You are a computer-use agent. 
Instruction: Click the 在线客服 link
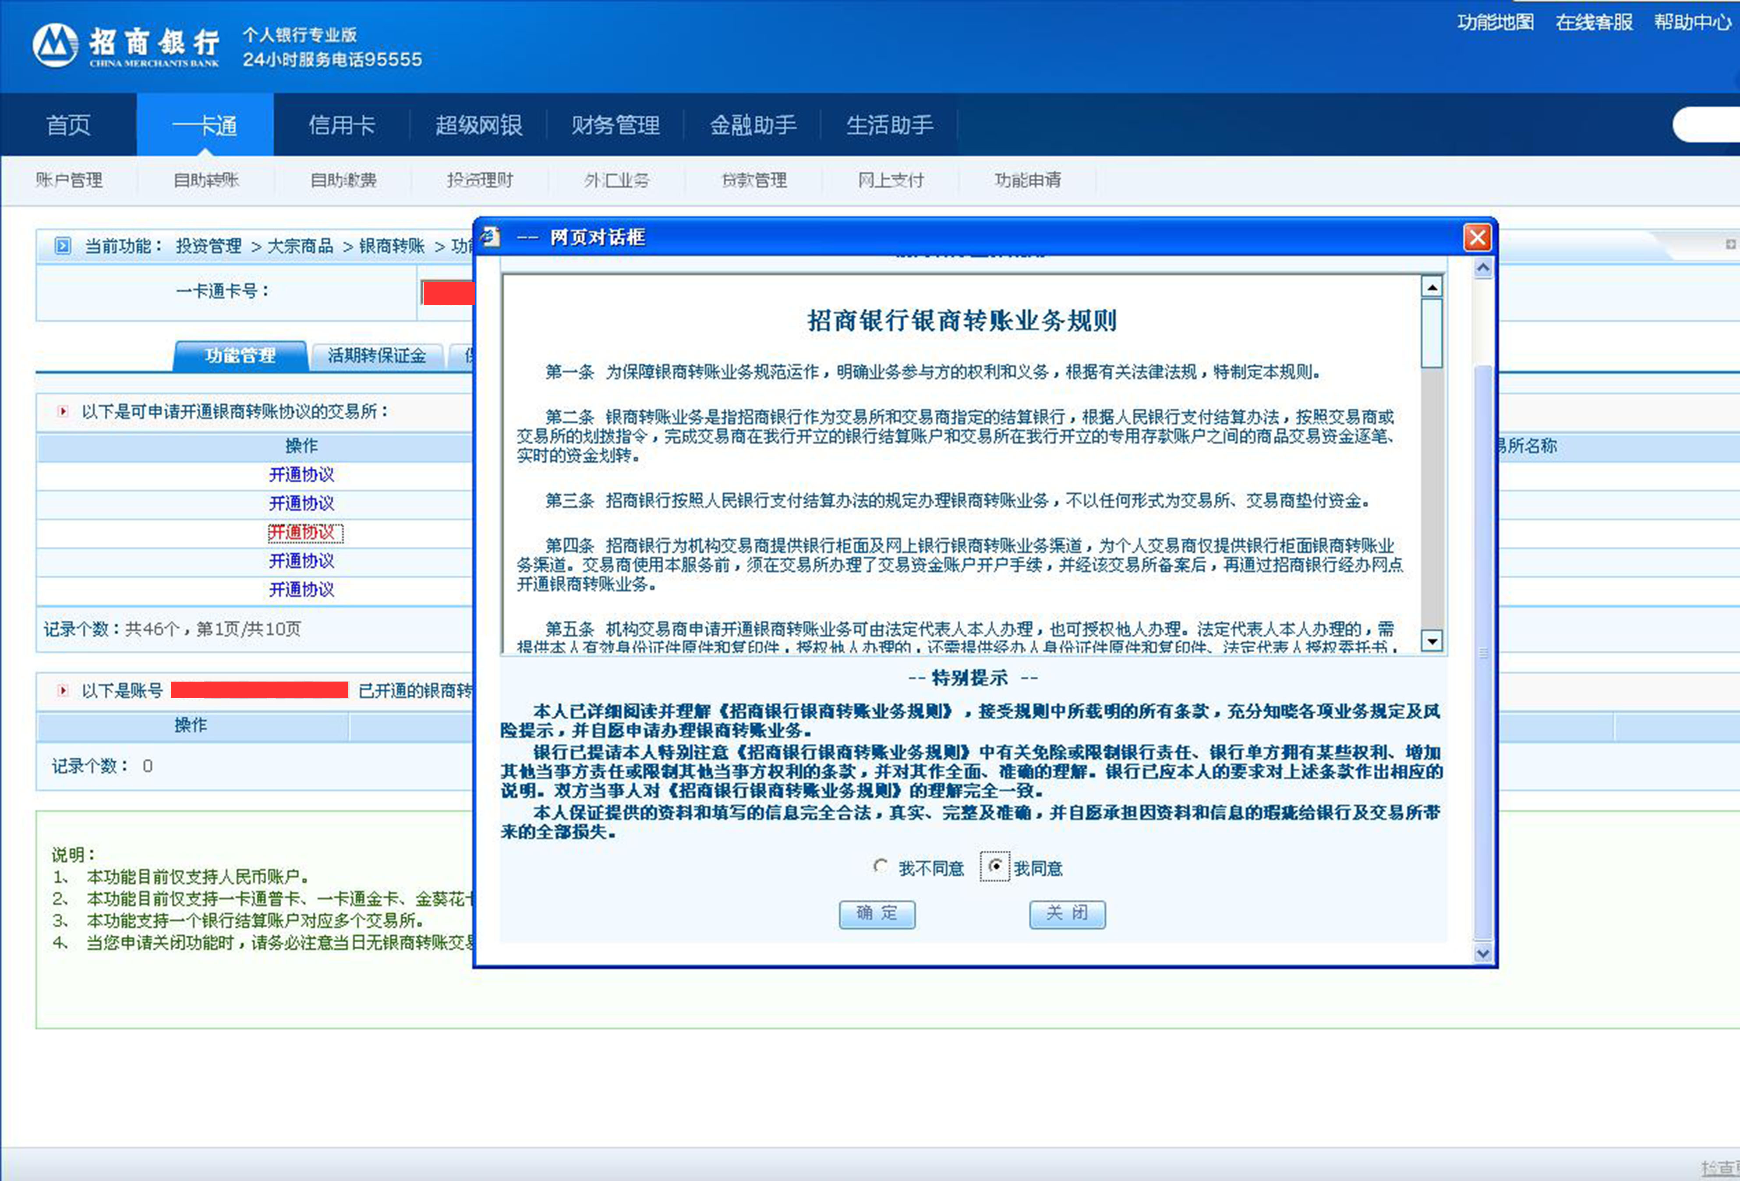tap(1594, 22)
